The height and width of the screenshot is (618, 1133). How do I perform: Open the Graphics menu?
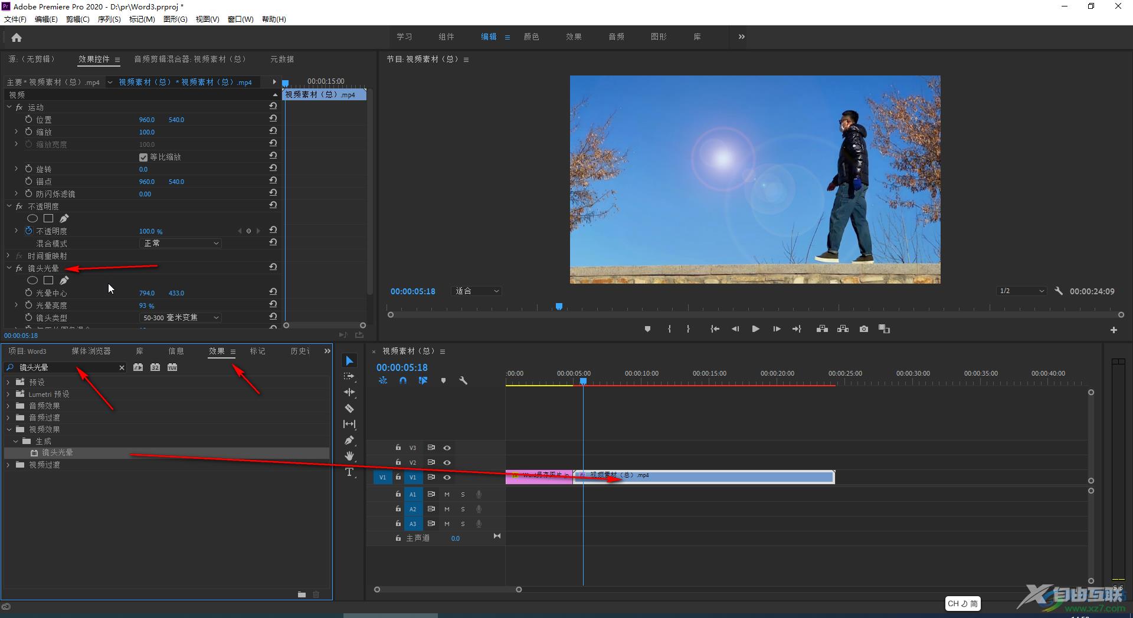click(x=175, y=19)
